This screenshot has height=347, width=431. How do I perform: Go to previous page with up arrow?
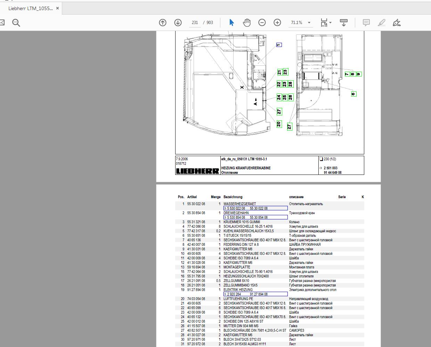coord(162,22)
